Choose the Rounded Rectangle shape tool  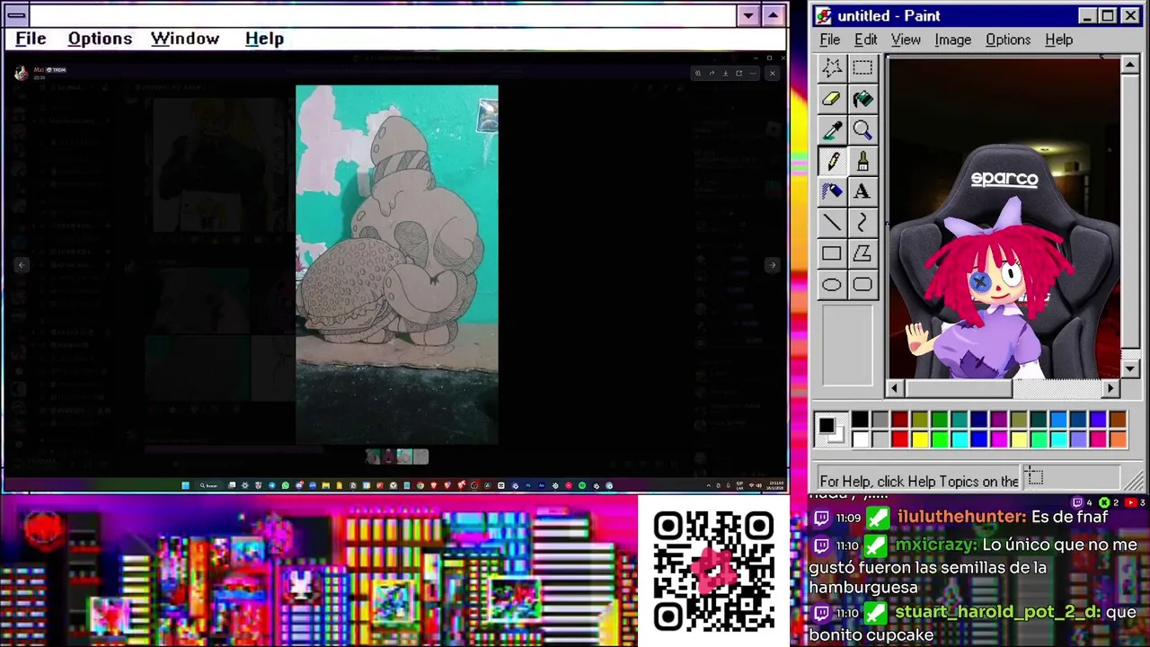pos(862,285)
